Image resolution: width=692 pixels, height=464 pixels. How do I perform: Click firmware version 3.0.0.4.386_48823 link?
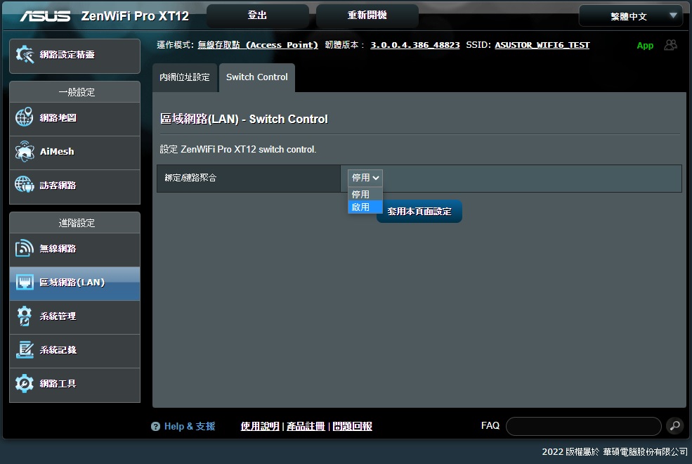414,45
